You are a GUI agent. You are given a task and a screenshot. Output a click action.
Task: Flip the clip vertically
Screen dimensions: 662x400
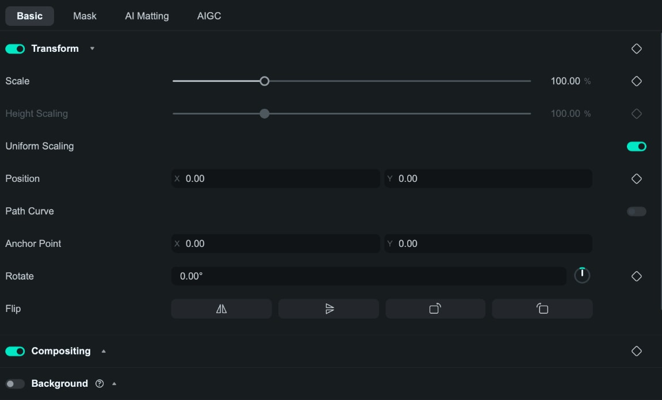point(328,308)
